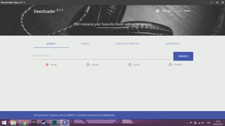225x126 pixels.
Task: Click the Deezloader 3.1.1 header title
Action: 49,11
